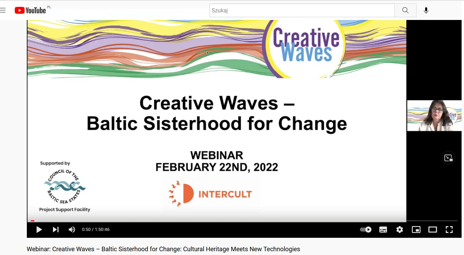Click the video title below the player
464x255 pixels.
tap(163, 249)
